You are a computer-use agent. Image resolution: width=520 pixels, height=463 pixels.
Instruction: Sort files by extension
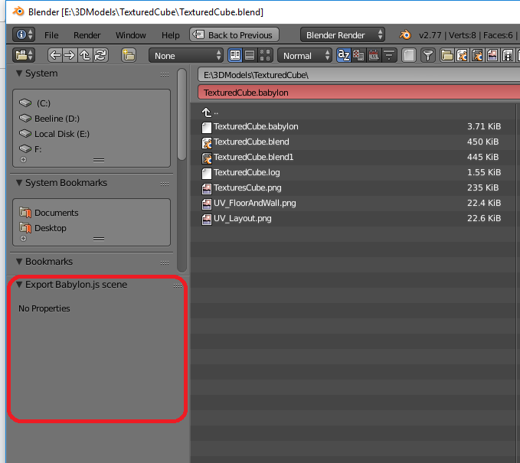pos(358,55)
